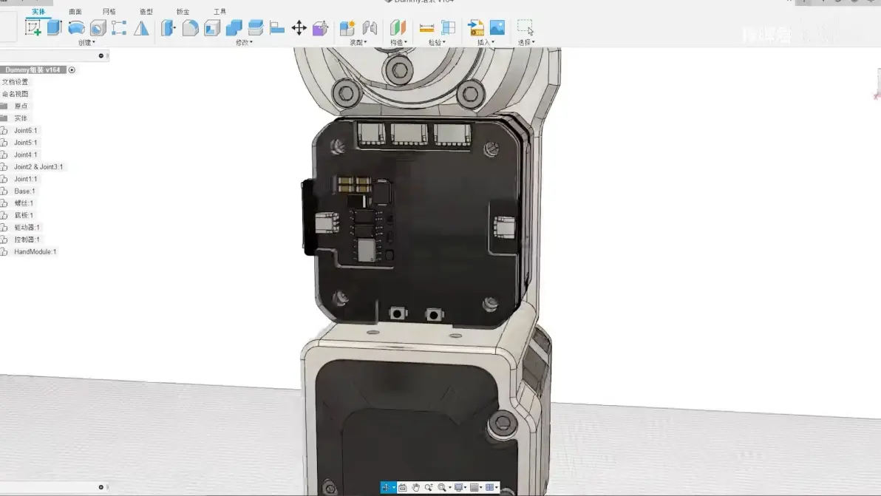This screenshot has height=496, width=881.
Task: Switch to the 网格 tab
Action: point(109,12)
